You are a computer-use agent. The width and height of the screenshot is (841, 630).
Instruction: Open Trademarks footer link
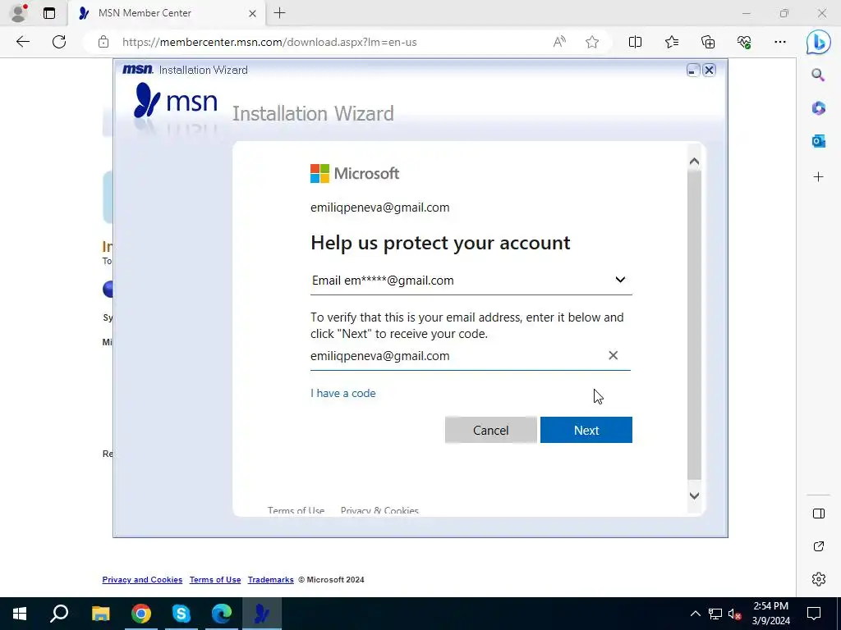271,580
